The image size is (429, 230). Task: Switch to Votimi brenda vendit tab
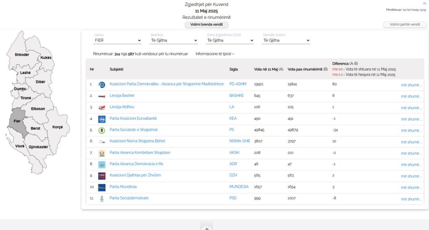coord(207,25)
